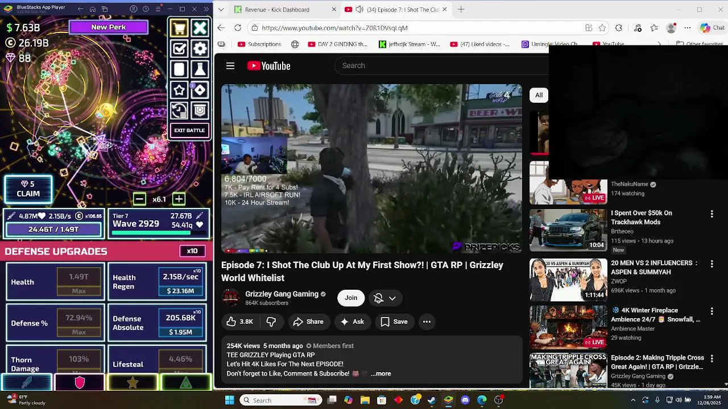Open YouTube guide hamburger menu
Image resolution: width=728 pixels, height=409 pixels.
(x=230, y=66)
